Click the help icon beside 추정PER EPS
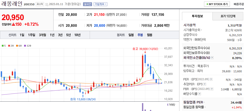This screenshot has width=244, height=111. 205,84
